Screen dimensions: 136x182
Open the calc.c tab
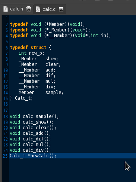coord(49,9)
